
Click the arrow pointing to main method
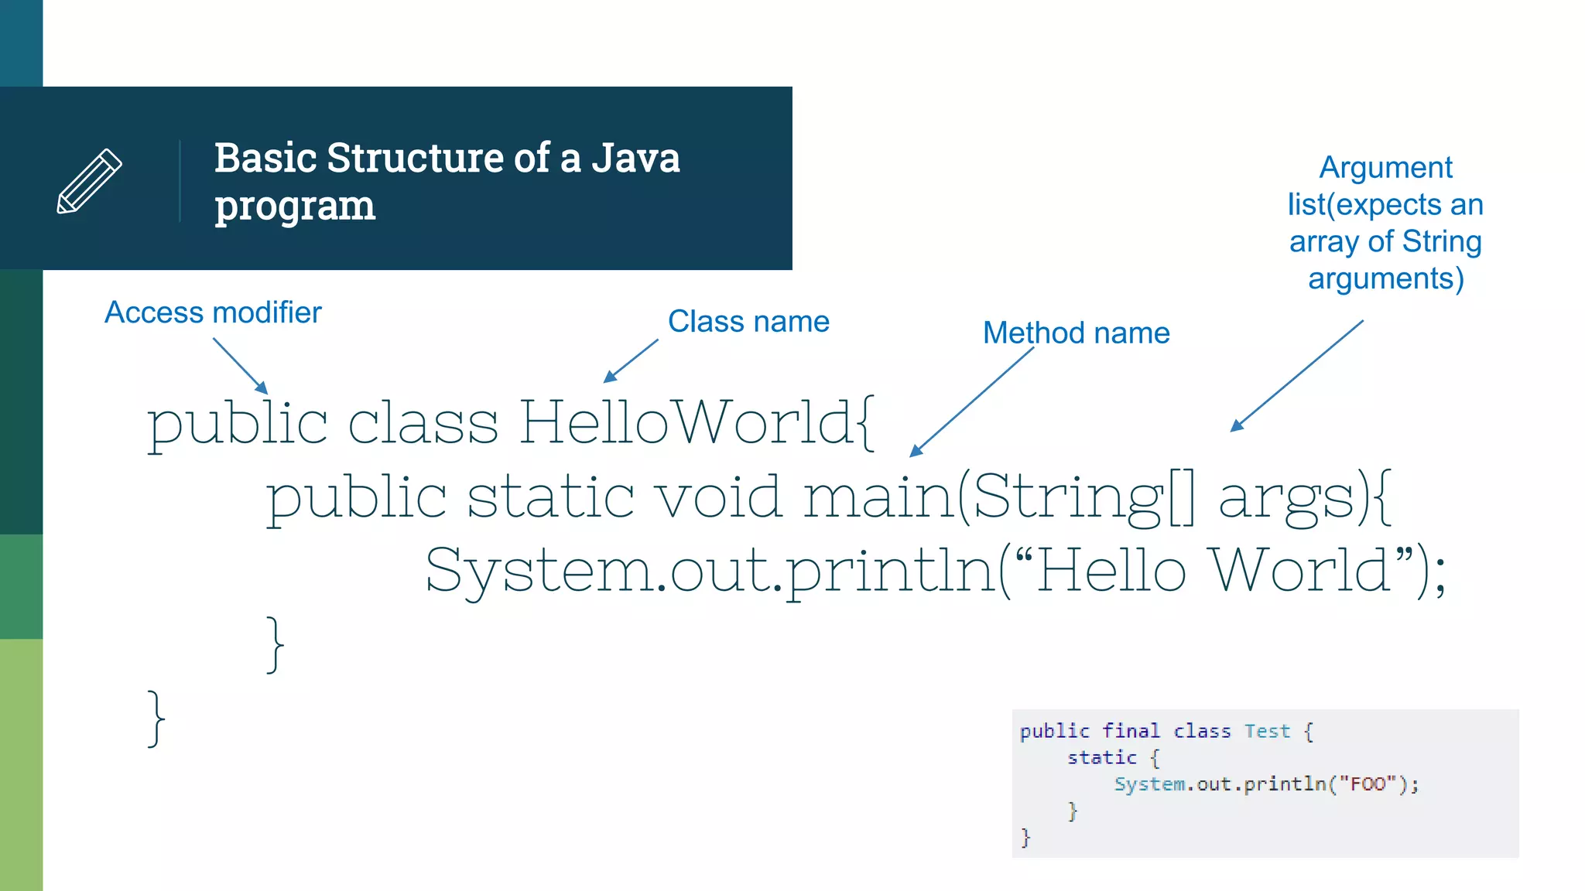(971, 402)
